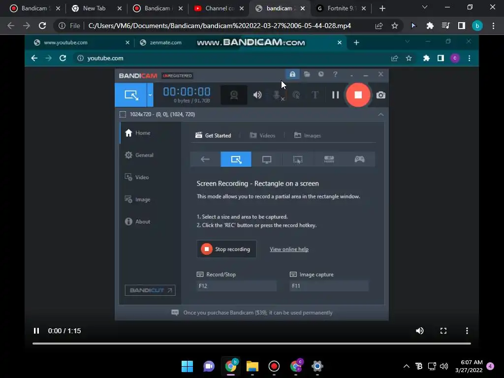Select game recording mode gamepad tile

[359, 159]
